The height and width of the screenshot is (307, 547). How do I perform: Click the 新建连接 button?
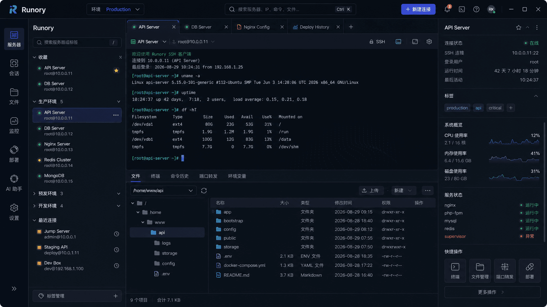[x=418, y=9]
